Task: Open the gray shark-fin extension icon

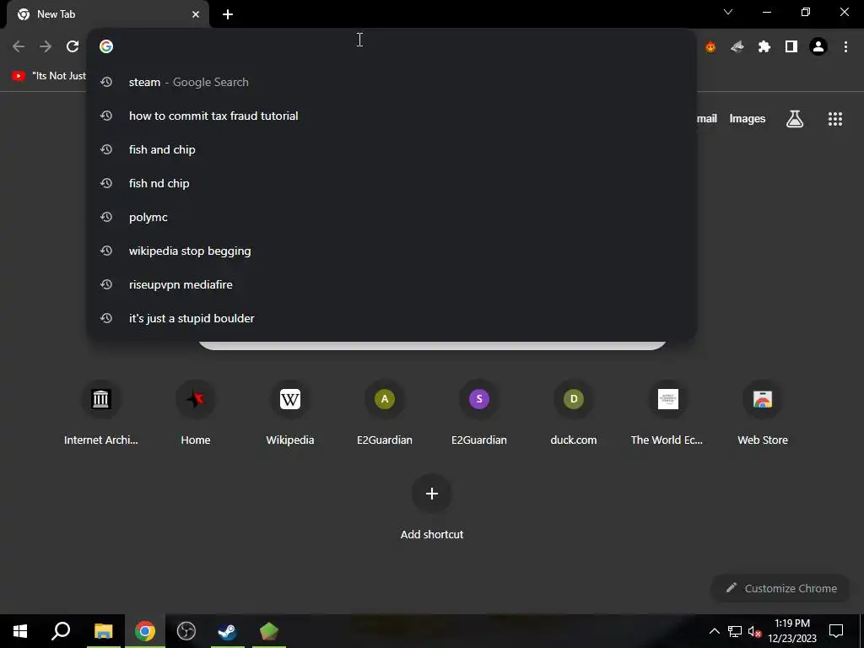Action: click(x=737, y=47)
